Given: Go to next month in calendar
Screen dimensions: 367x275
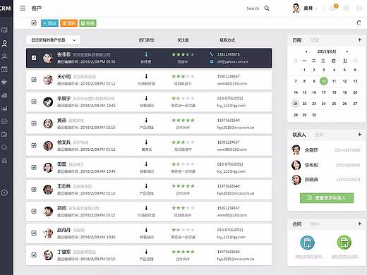Looking at the screenshot, I should (x=347, y=51).
